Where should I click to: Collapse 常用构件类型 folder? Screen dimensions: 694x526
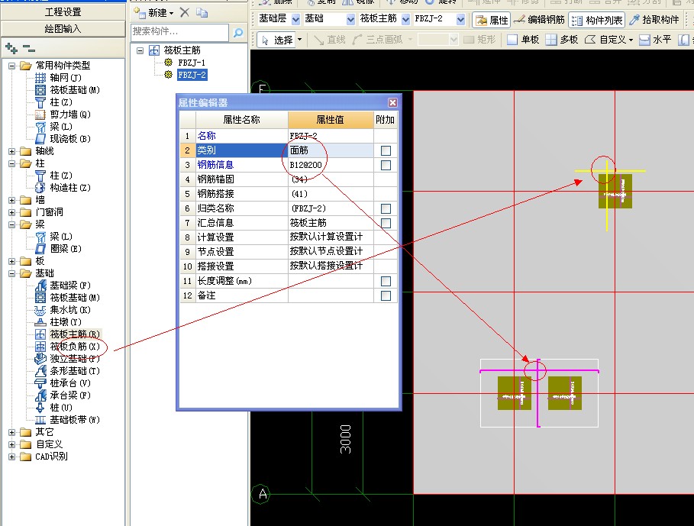[12, 66]
